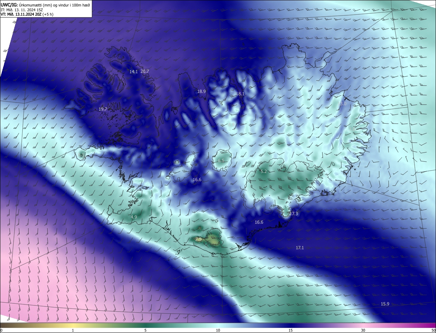The width and height of the screenshot is (436, 333).
Task: Click the 4.9 value label
Action: (x=134, y=217)
